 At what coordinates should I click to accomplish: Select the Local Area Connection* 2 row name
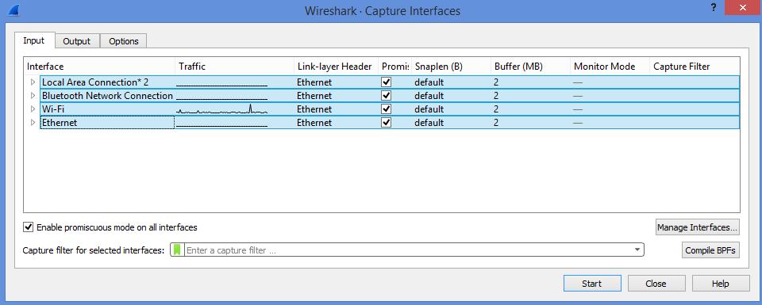pos(95,82)
